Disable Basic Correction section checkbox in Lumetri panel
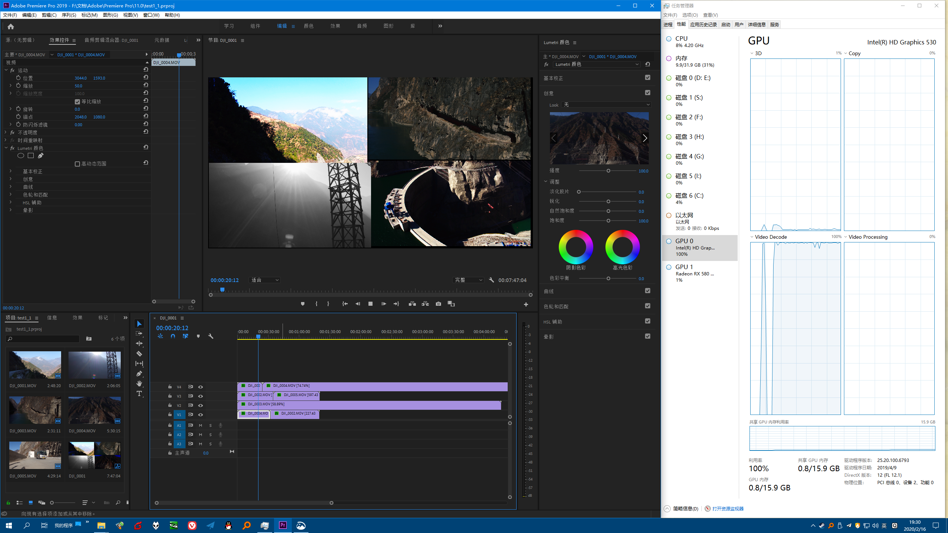Image resolution: width=948 pixels, height=533 pixels. [648, 78]
